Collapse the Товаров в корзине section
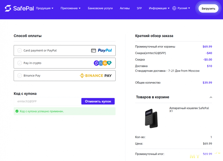 point(211,97)
